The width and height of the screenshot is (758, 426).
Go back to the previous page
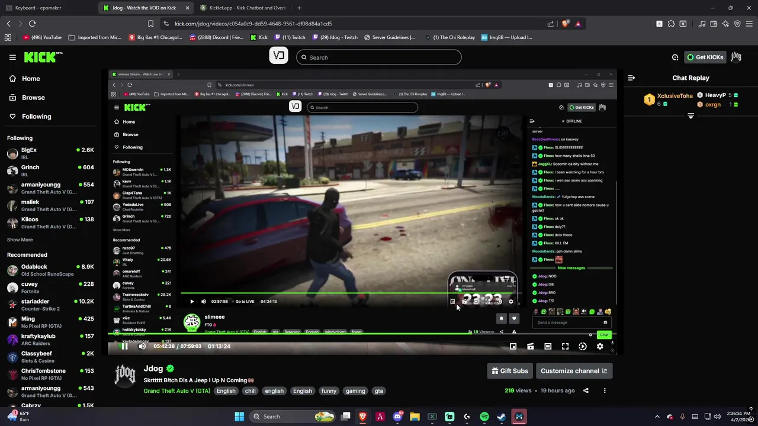[8, 24]
